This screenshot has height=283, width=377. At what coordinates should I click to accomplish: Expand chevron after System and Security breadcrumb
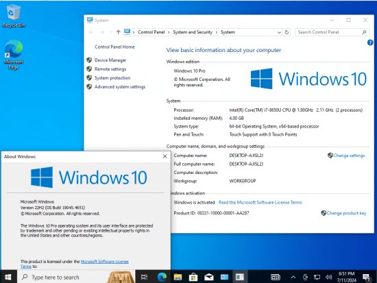[x=217, y=32]
